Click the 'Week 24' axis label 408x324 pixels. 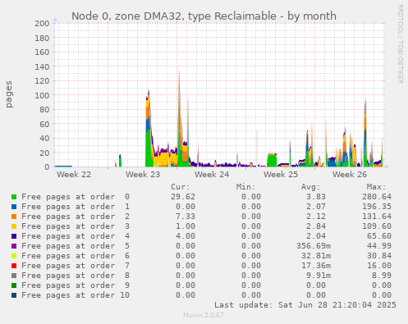pos(212,175)
